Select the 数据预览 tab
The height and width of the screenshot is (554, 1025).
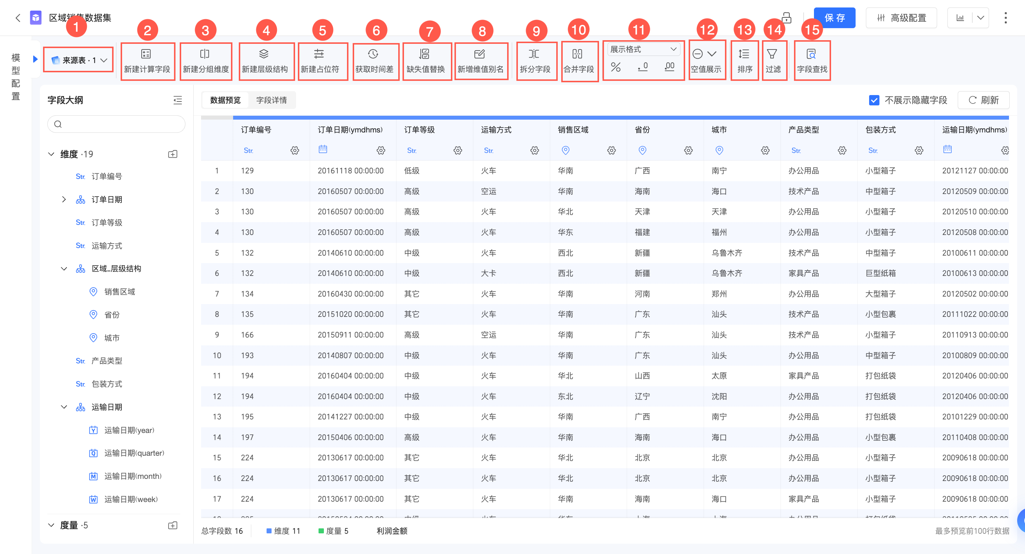tap(225, 100)
